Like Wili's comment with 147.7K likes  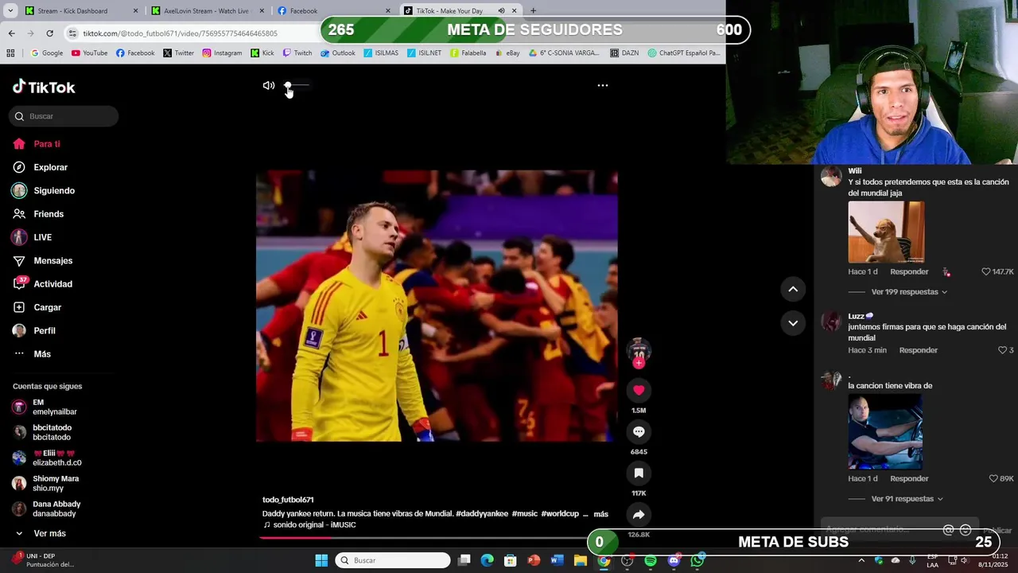pyautogui.click(x=986, y=271)
